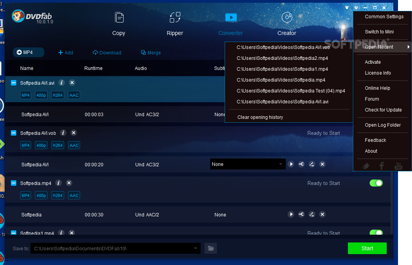412x265 pixels.
Task: Show info for Softpedia AVI.avi
Action: coord(61,82)
